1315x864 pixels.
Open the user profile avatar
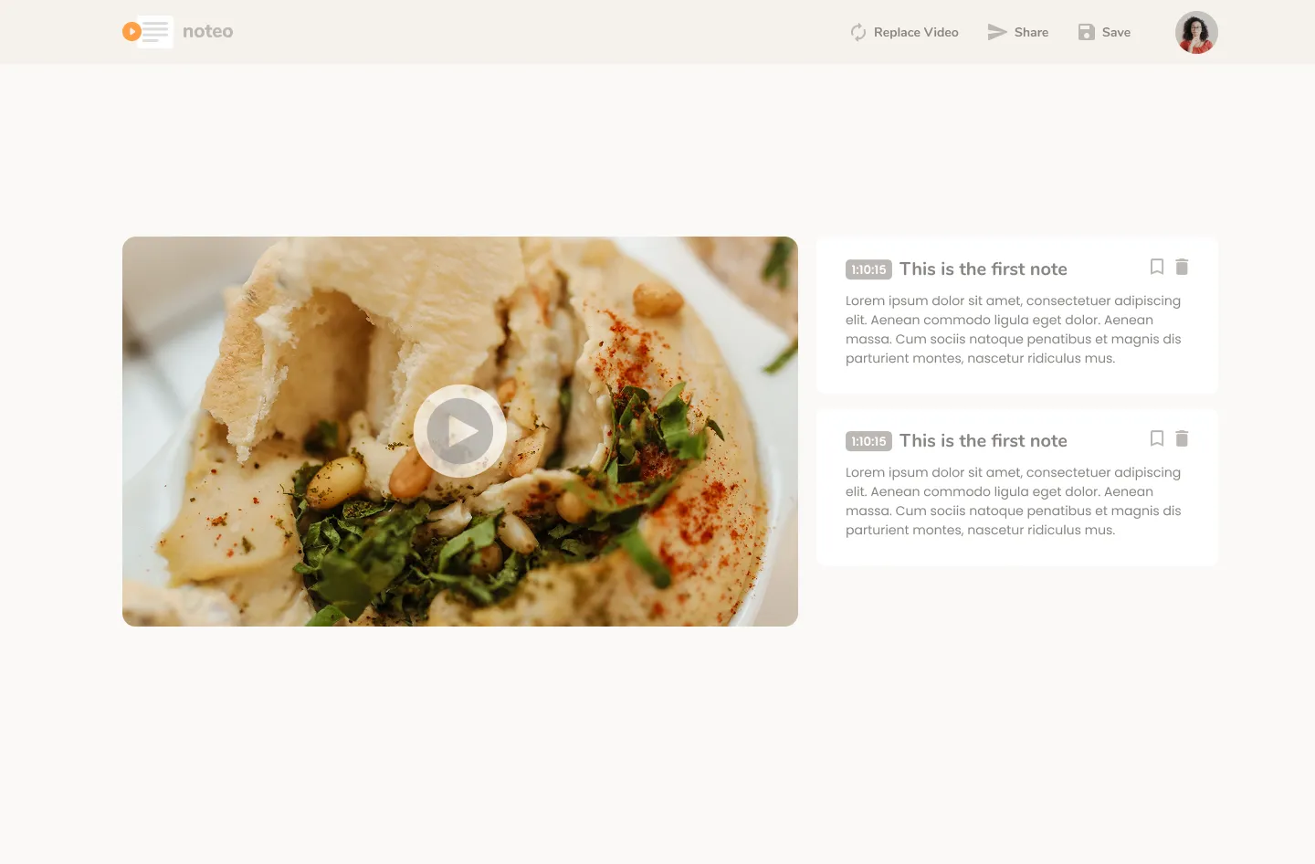[1196, 32]
